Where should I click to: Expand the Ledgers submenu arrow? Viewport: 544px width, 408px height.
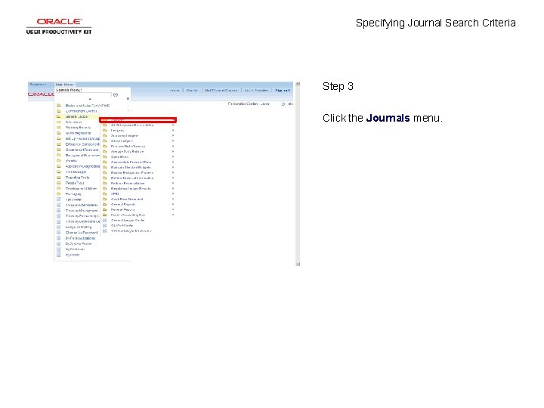[173, 131]
